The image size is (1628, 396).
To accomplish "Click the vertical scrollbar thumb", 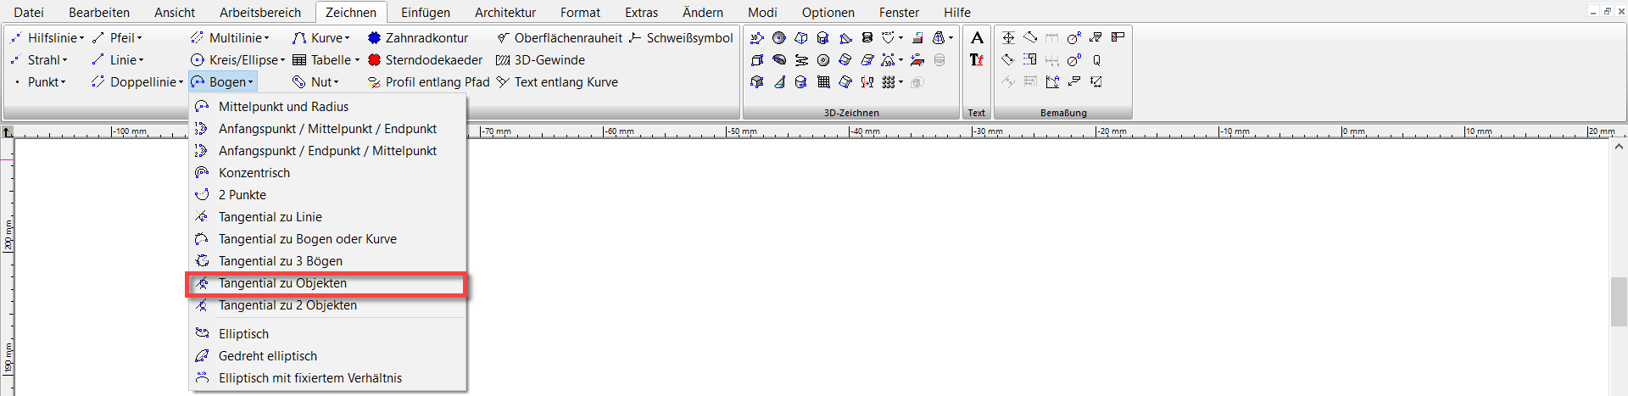I will (x=1618, y=301).
